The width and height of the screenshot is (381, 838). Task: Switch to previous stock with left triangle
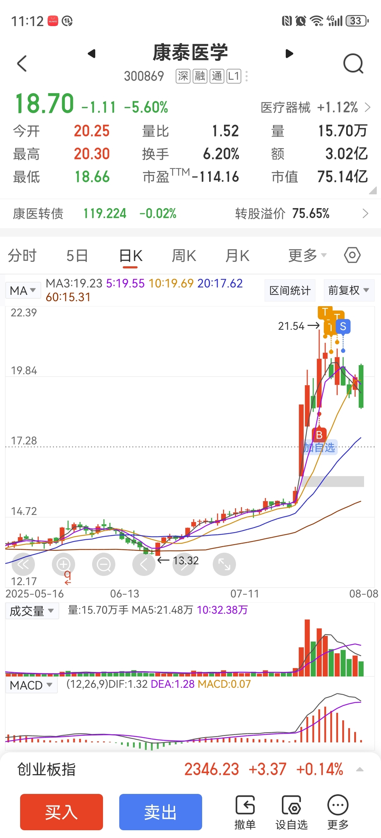92,54
